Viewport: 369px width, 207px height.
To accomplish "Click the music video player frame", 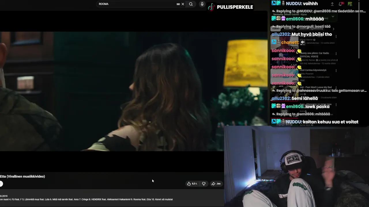I will coord(134,91).
